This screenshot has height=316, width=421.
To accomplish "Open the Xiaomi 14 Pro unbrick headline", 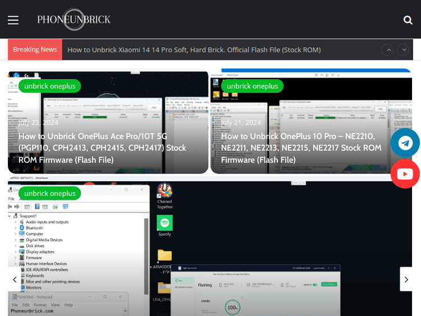I will click(x=194, y=50).
